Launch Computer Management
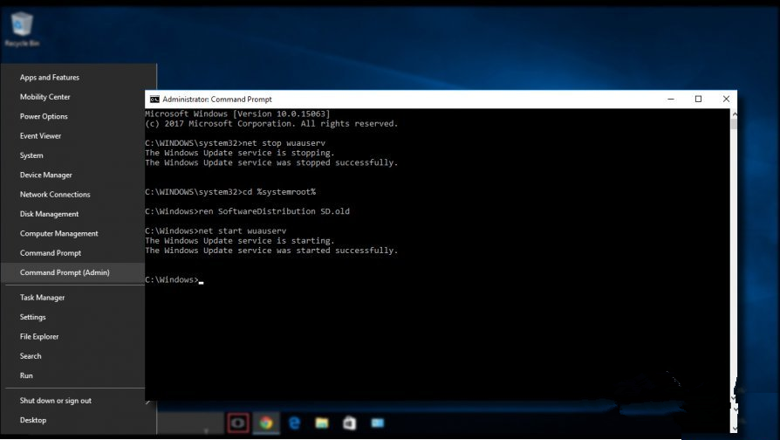This screenshot has width=780, height=440. point(58,233)
